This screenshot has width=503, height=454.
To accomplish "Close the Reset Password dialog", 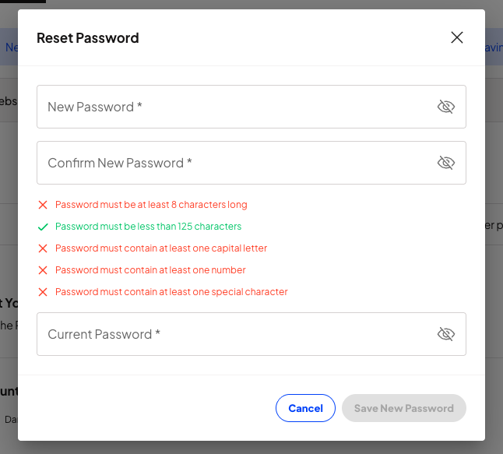I will pos(457,37).
